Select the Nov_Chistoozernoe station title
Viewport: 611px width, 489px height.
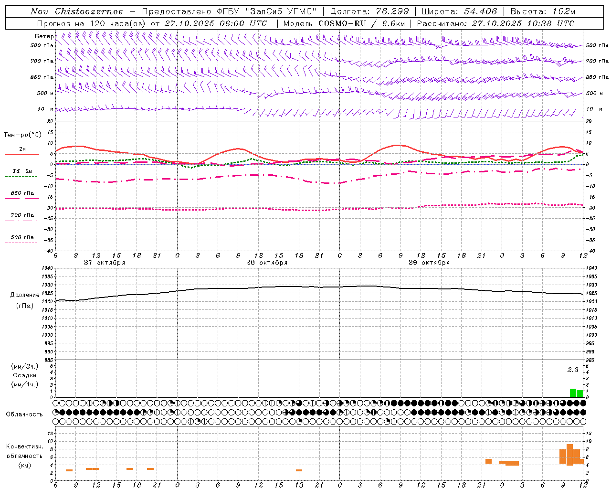coord(77,11)
